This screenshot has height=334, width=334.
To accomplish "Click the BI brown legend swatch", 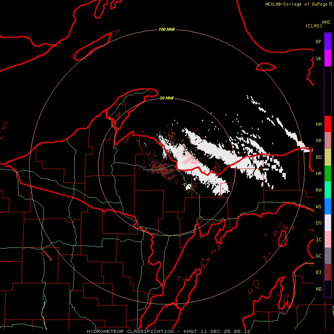I will point(328,272).
